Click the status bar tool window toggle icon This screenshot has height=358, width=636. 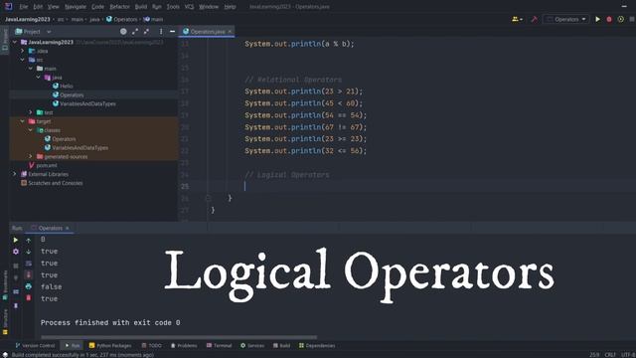click(x=5, y=355)
